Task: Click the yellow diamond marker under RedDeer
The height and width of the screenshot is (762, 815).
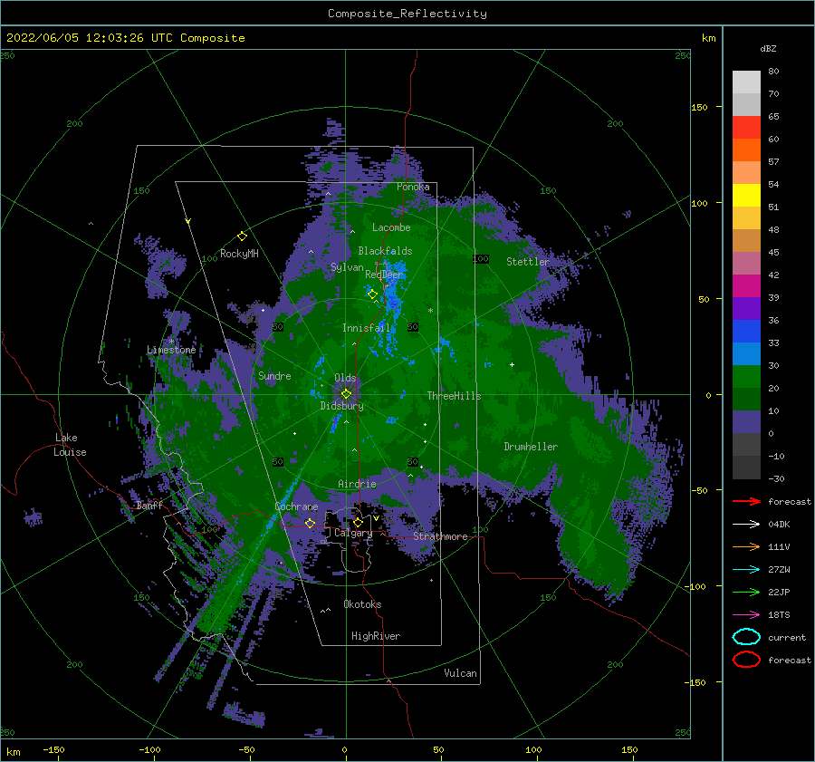Action: coord(372,294)
